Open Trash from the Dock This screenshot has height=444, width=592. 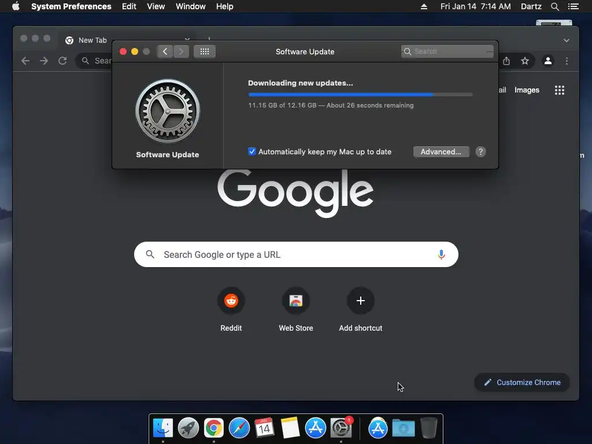(x=428, y=428)
